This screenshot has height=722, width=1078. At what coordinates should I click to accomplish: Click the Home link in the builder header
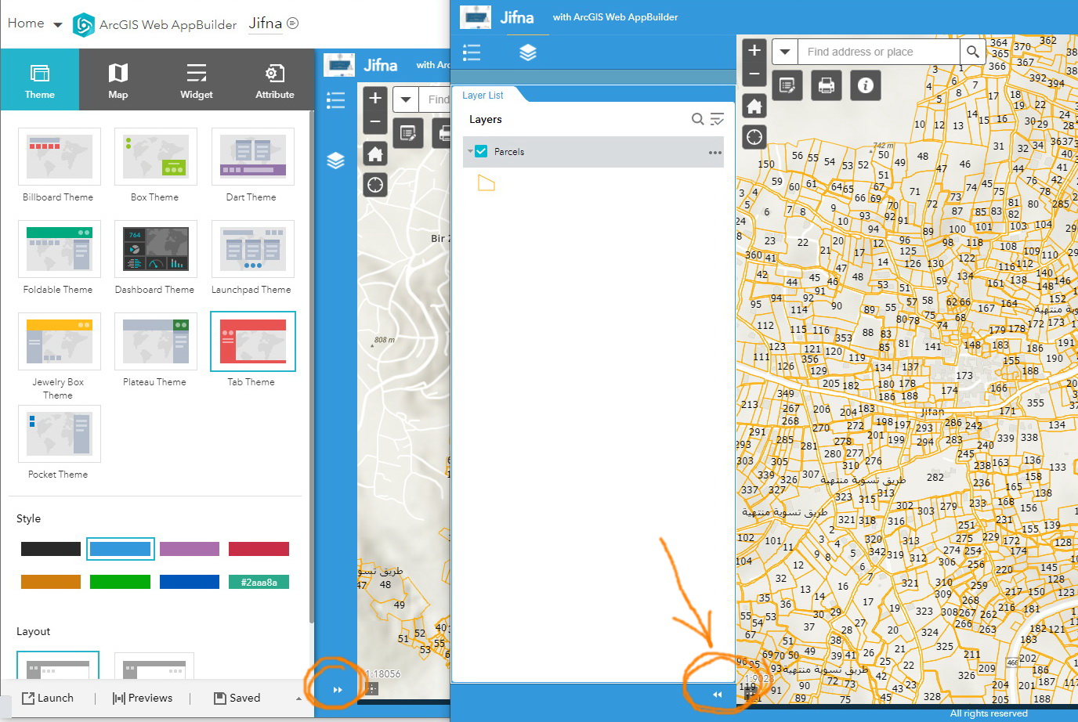(x=26, y=23)
